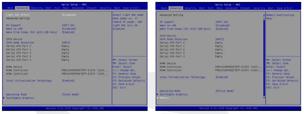Click the Memory submenu arrow in right screen
Screen dimensions: 304x114
pyautogui.click(x=157, y=98)
